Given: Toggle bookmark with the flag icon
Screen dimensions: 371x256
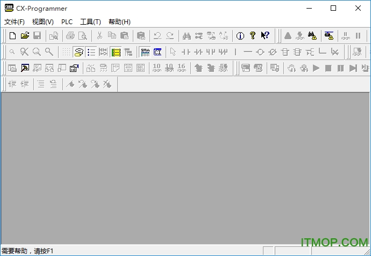Looking at the screenshot, I should [70, 84].
